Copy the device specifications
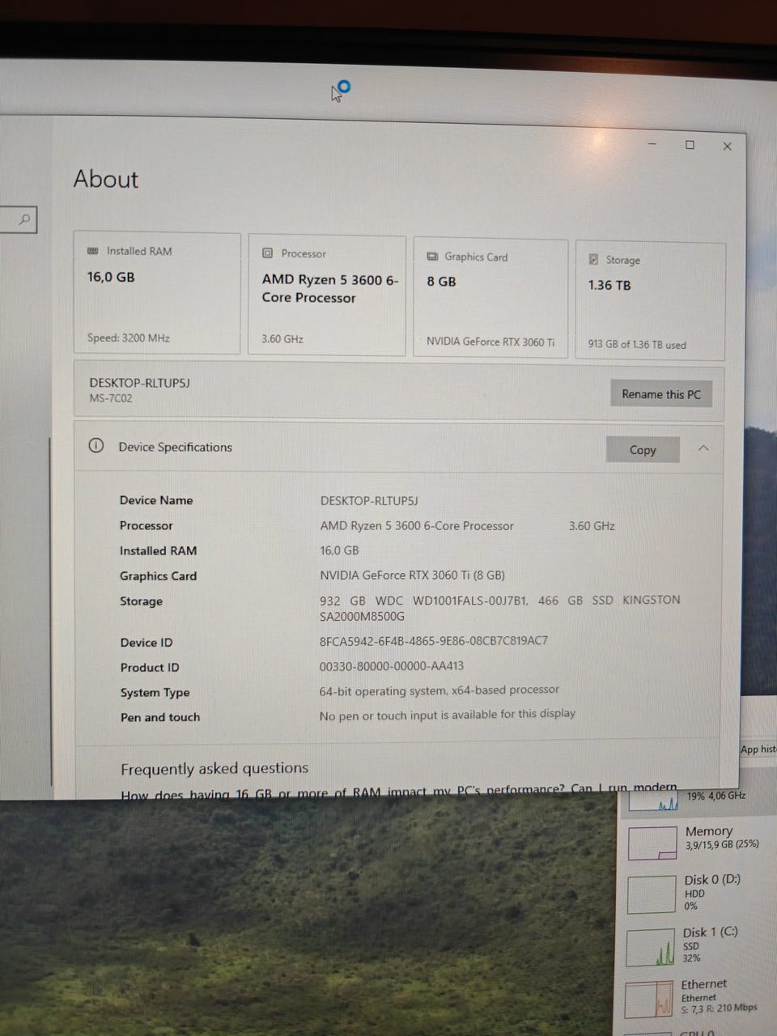Image resolution: width=777 pixels, height=1036 pixels. (x=643, y=450)
